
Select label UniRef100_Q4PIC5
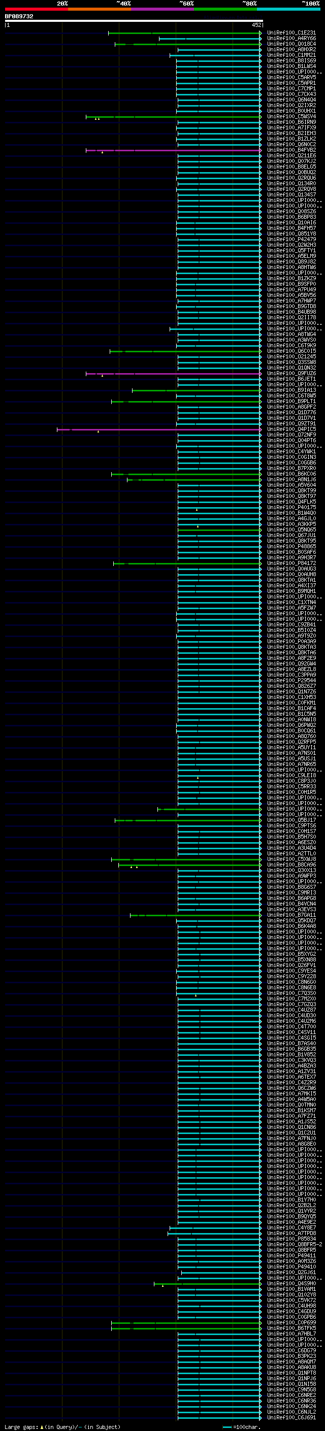tap(291, 429)
